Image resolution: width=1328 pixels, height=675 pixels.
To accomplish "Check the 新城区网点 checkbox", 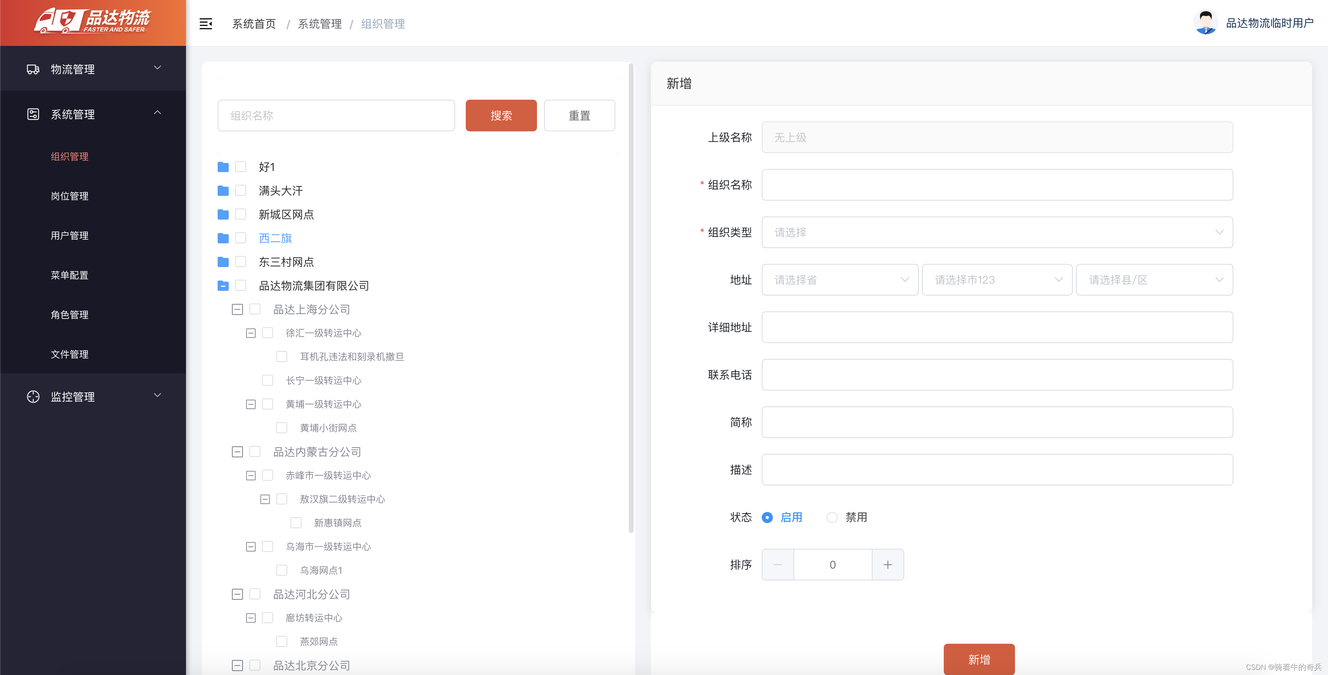I will point(241,214).
